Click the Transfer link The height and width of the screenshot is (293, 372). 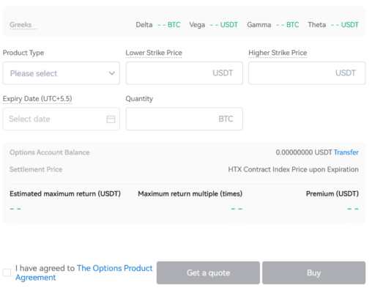346,152
